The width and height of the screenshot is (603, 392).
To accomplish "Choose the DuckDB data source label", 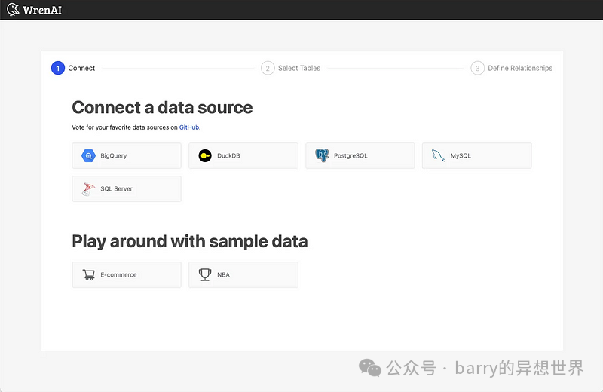I will (x=228, y=155).
